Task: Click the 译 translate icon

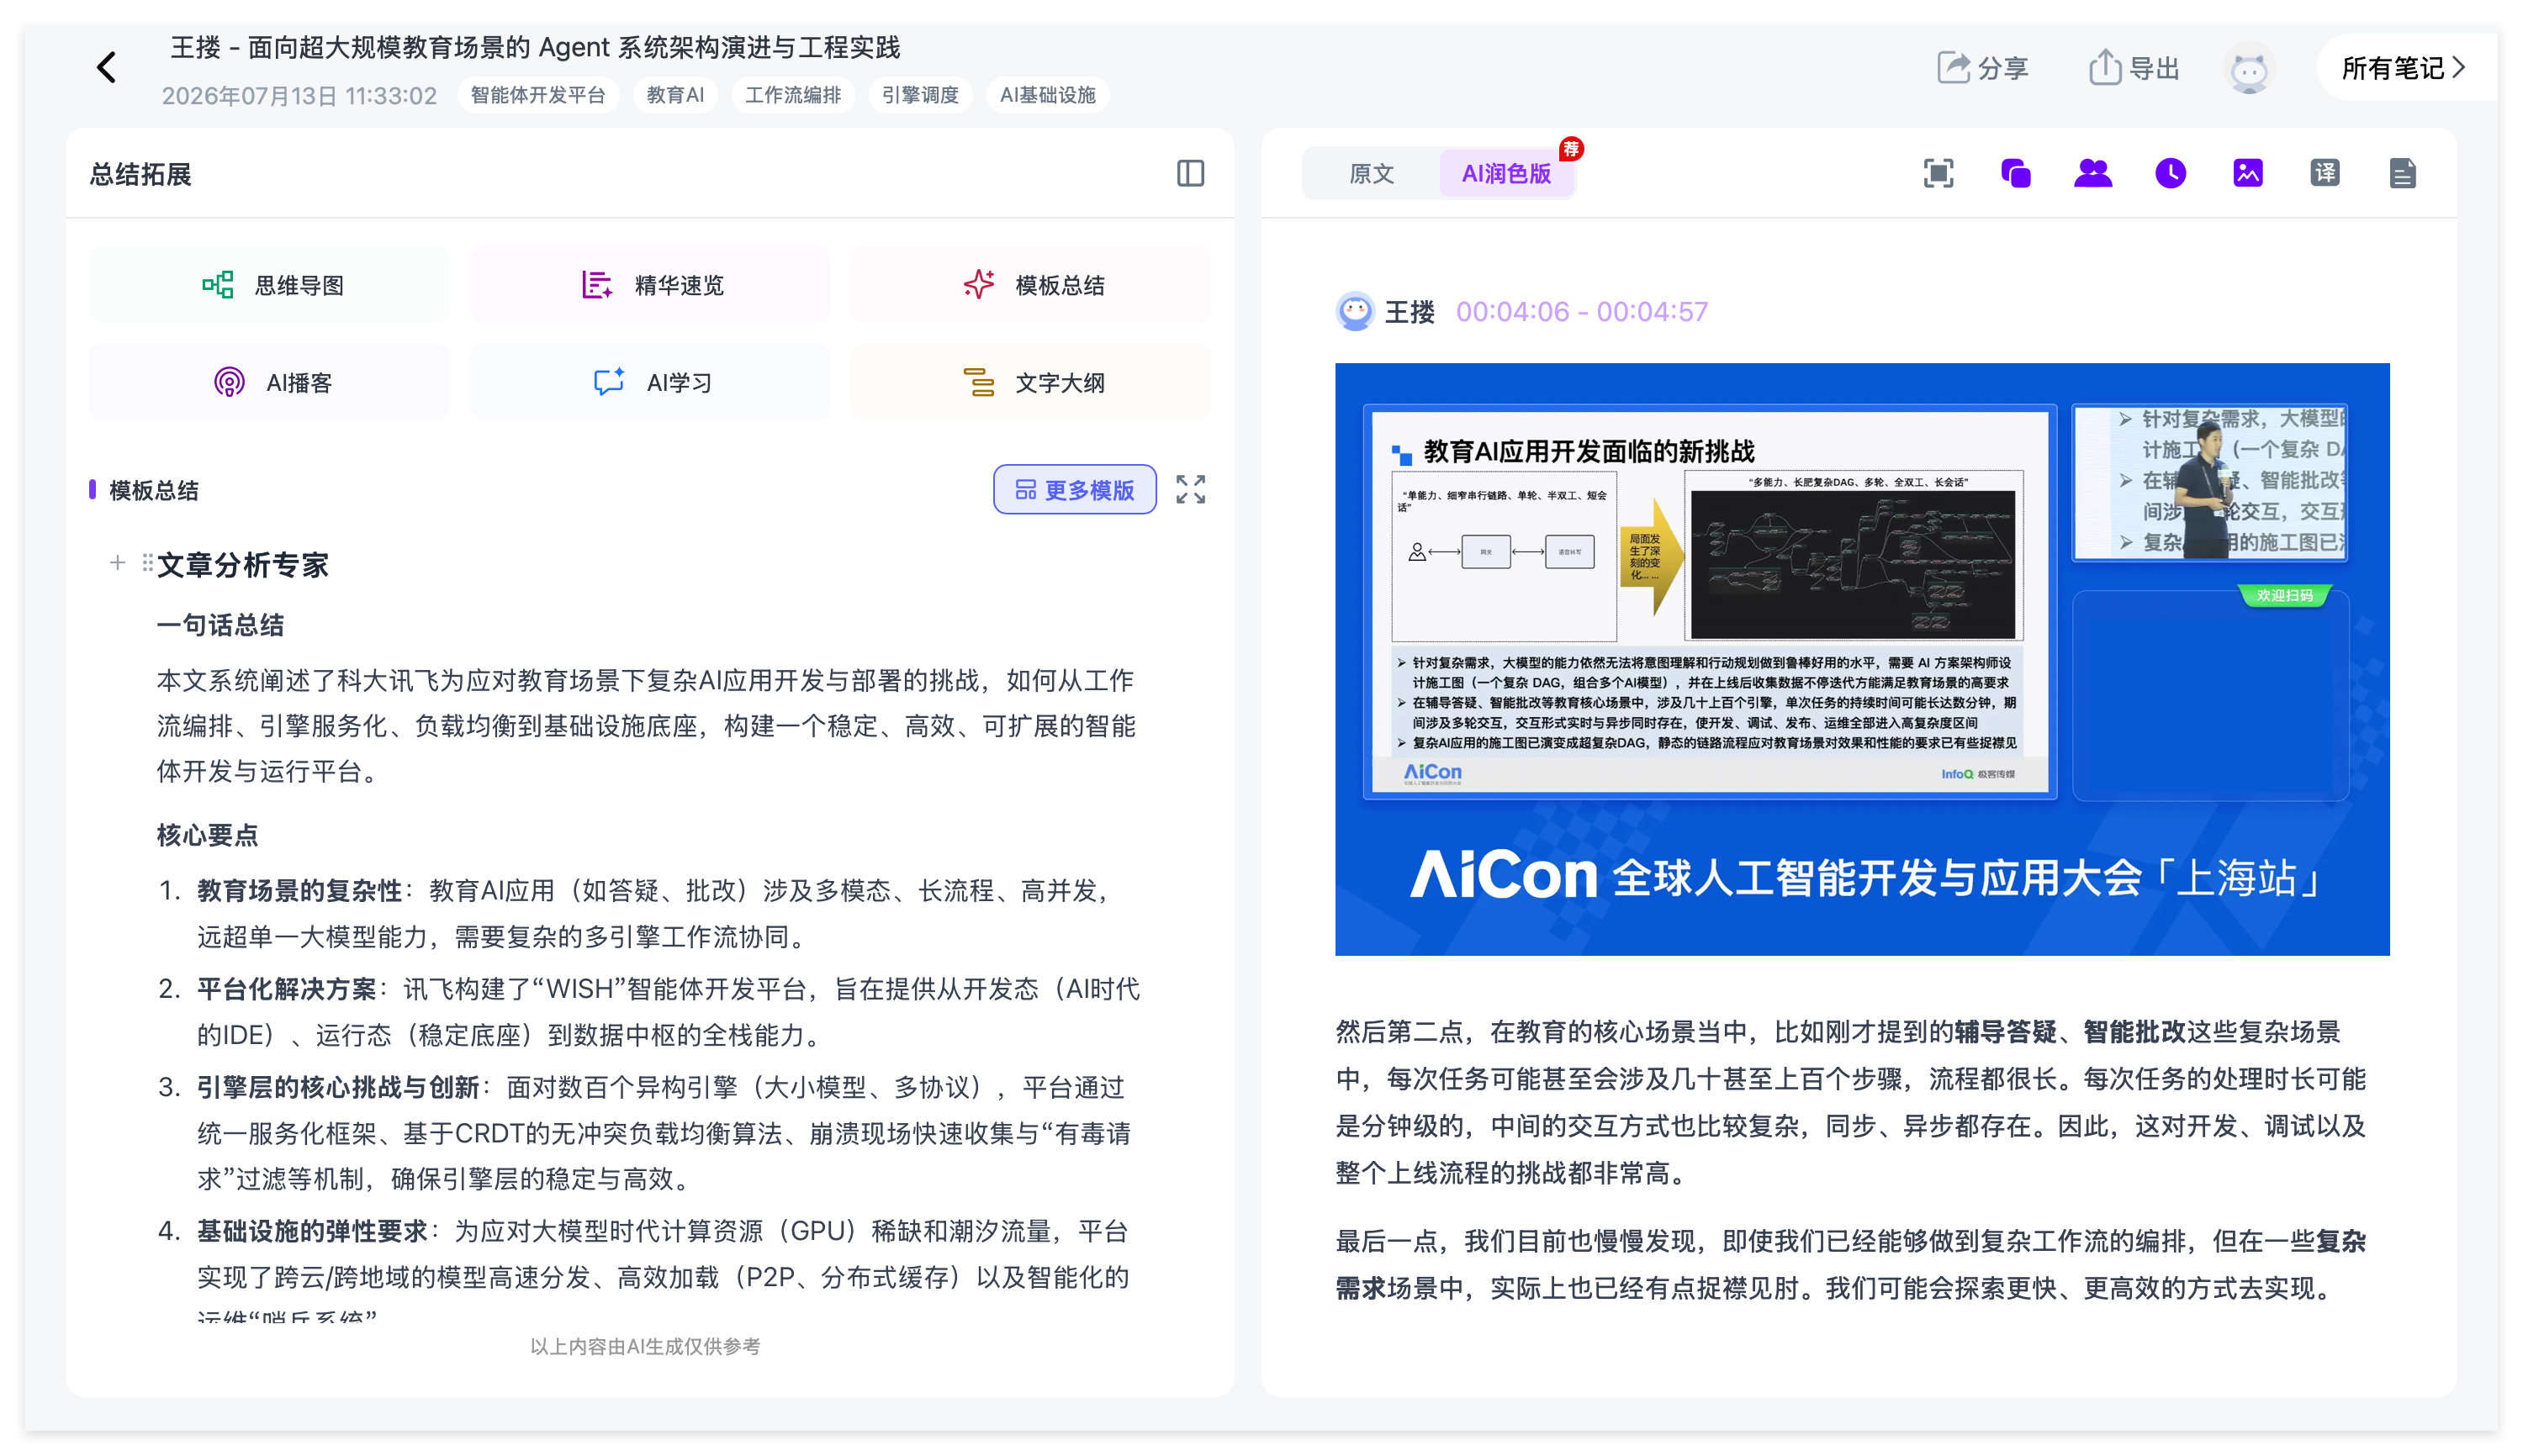Action: coord(2324,173)
